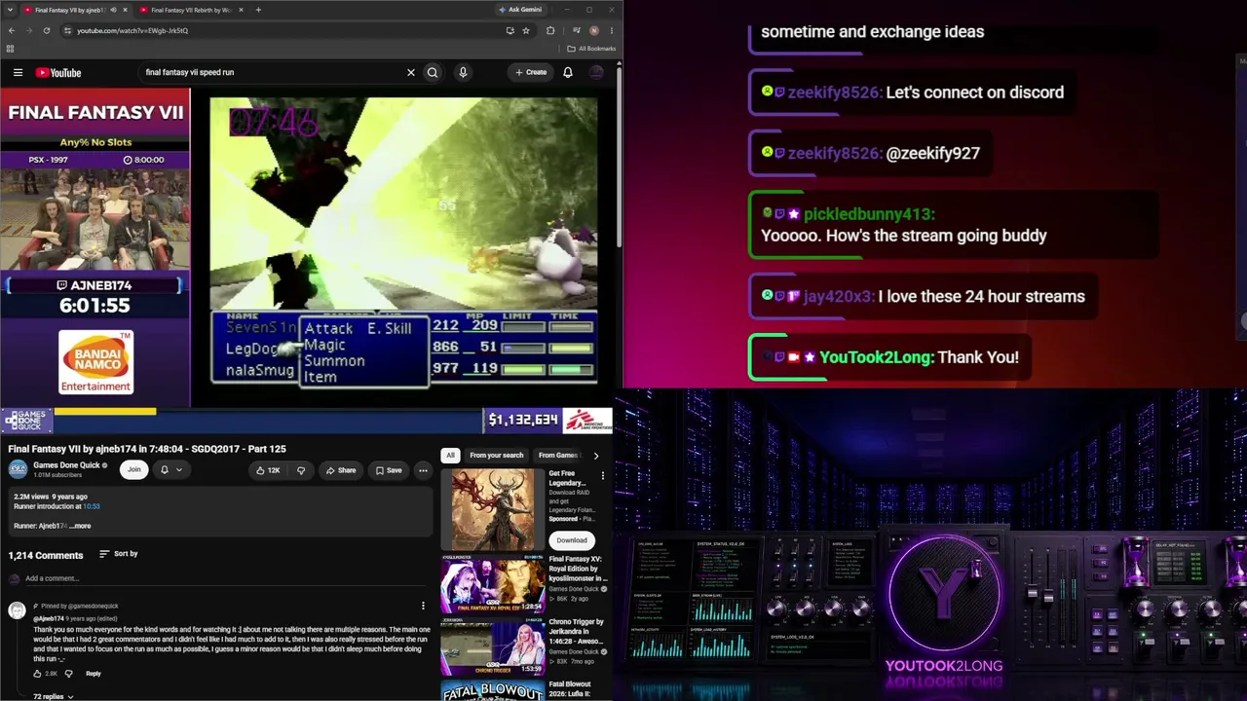The height and width of the screenshot is (701, 1247).
Task: Open the All Bookmarks folder
Action: pos(591,49)
